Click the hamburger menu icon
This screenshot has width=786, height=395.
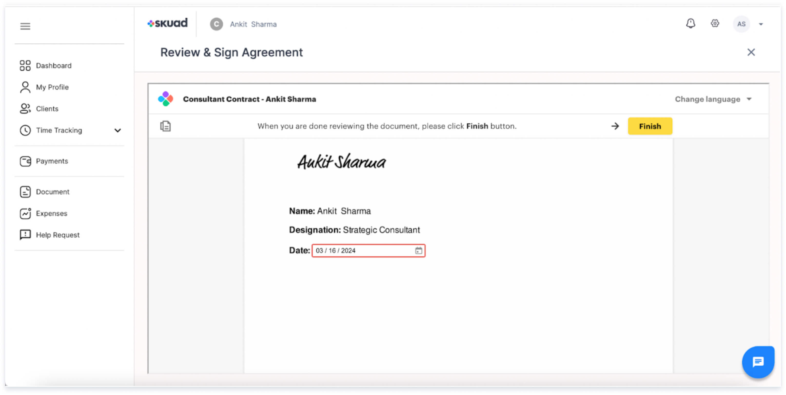click(x=25, y=26)
